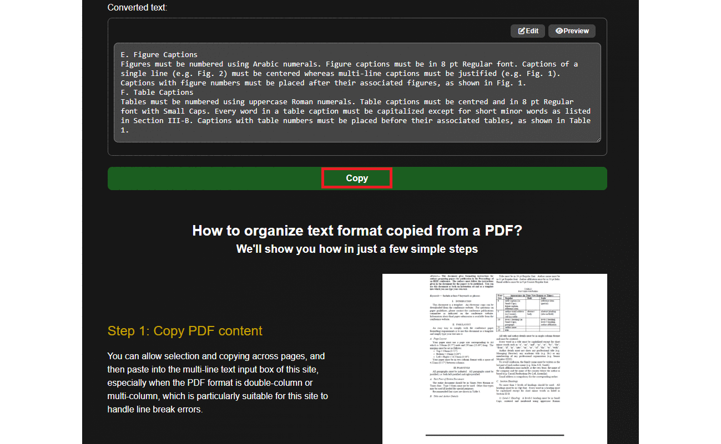
Task: Click inside the converted text area
Action: coord(357,93)
